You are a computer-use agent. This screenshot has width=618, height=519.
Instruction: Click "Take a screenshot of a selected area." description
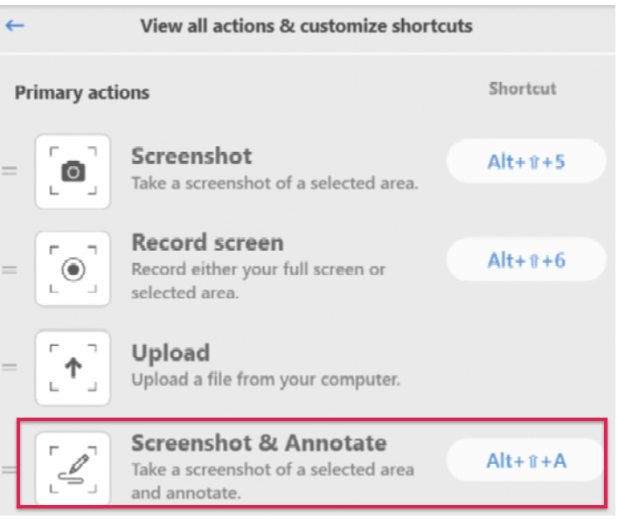point(274,183)
